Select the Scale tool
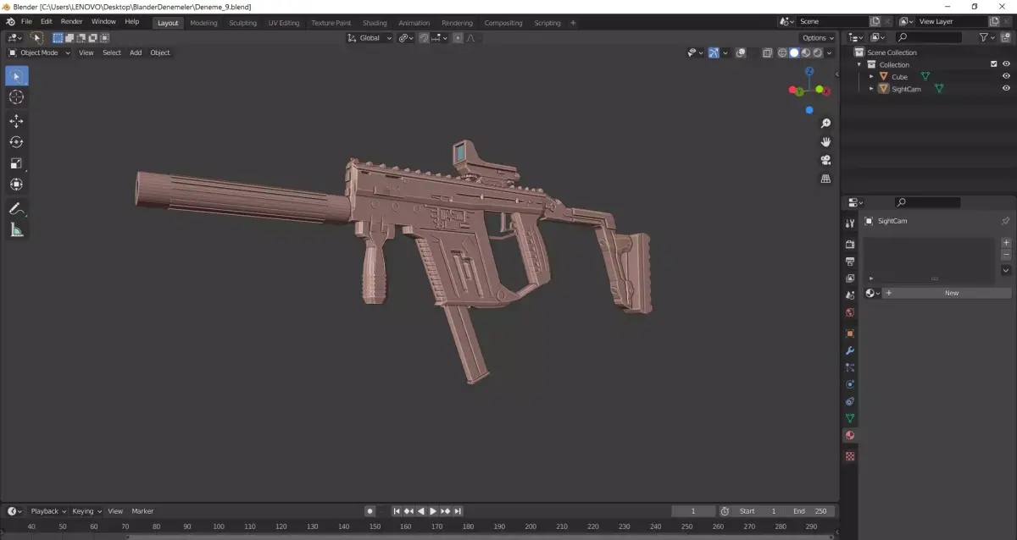 (17, 163)
